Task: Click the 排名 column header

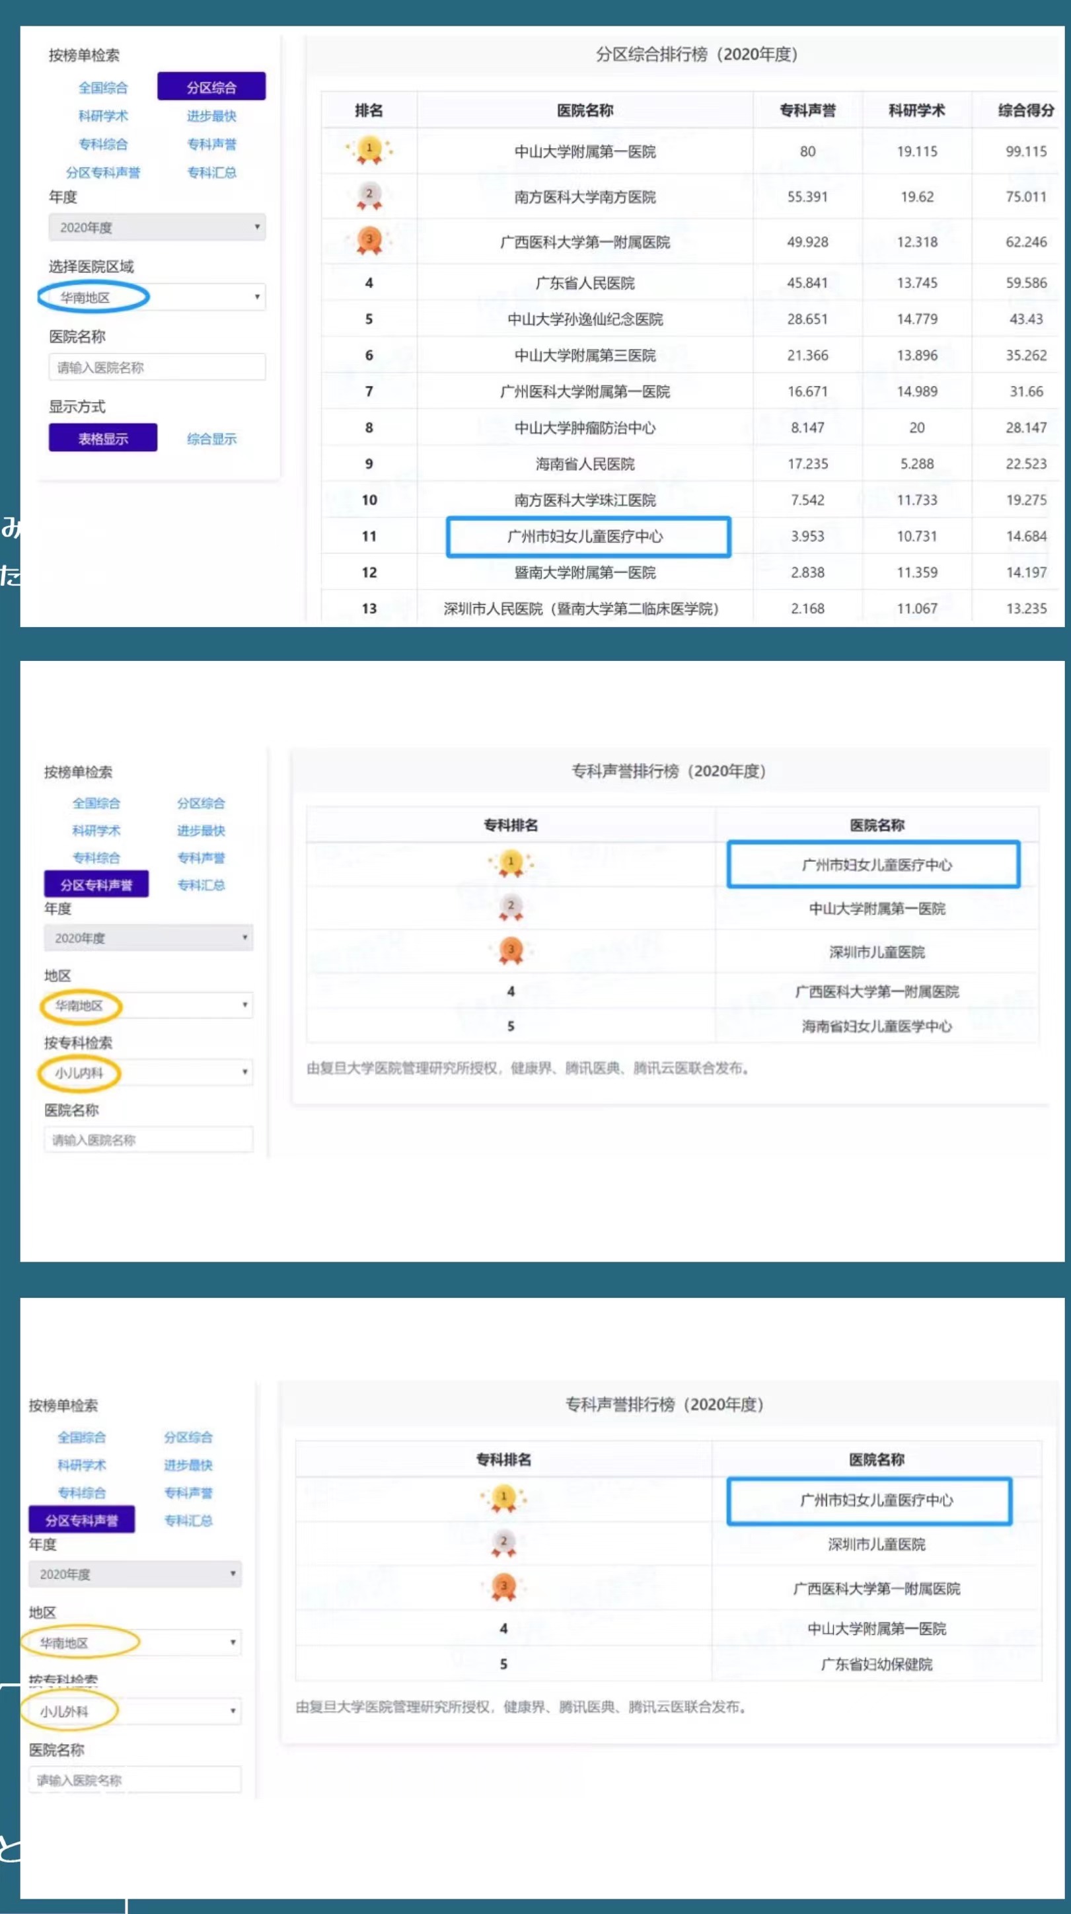Action: click(369, 110)
